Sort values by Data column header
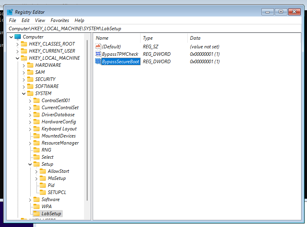Screen dimensions: 307x227 (244, 38)
